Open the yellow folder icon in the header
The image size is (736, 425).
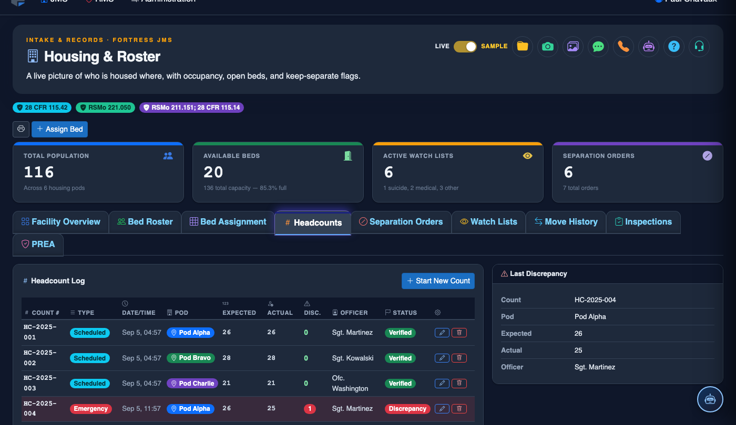[523, 46]
